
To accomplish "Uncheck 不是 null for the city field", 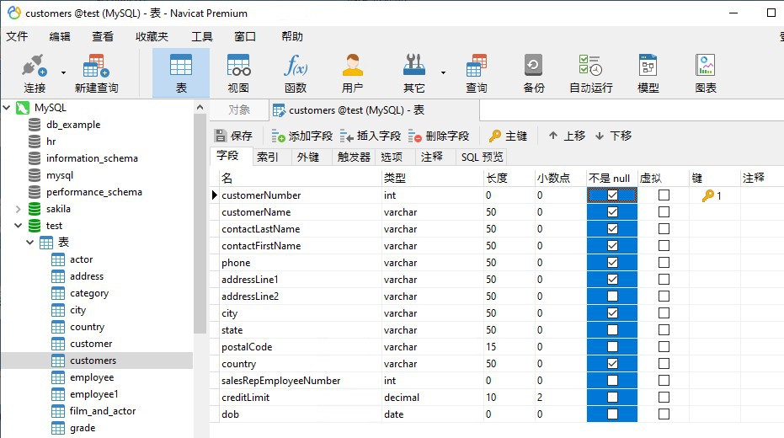I will pos(612,313).
